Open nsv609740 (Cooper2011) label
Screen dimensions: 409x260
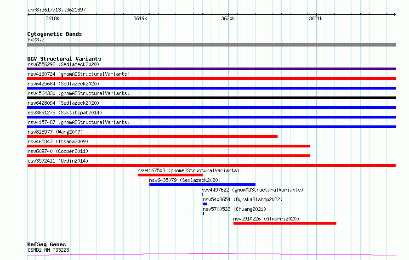[x=58, y=151]
